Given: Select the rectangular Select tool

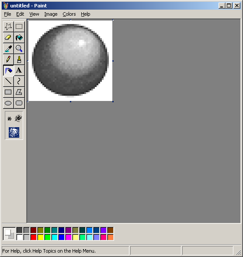Looking at the screenshot, I should [x=19, y=27].
